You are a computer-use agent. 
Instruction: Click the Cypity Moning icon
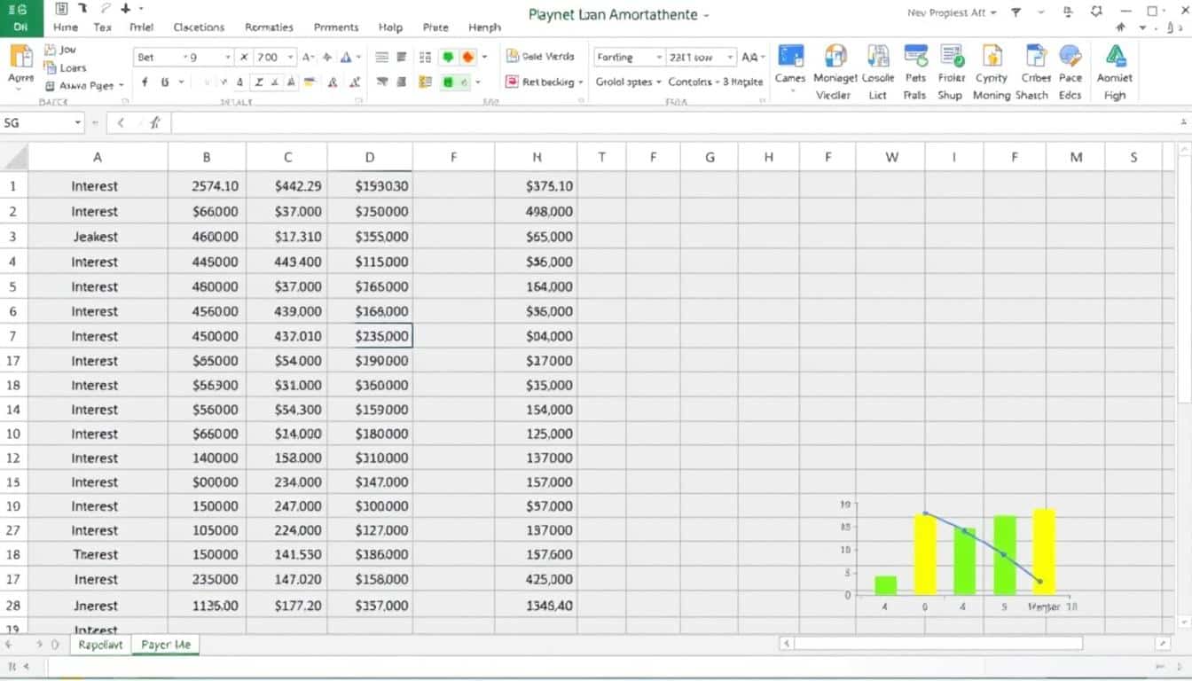(992, 56)
